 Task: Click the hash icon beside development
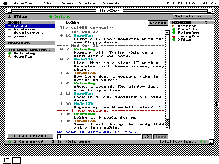[x=9, y=33]
